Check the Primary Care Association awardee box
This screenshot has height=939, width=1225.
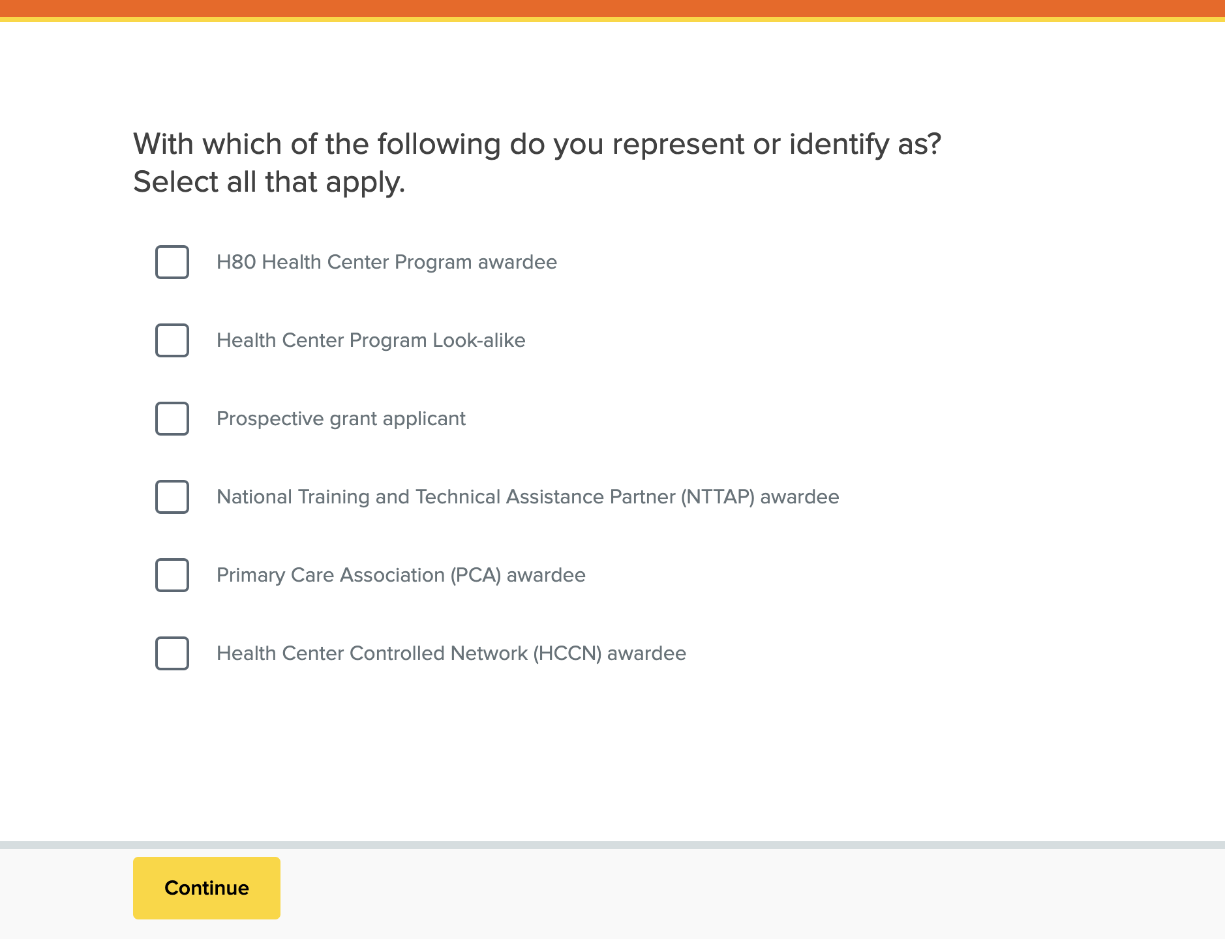(172, 575)
